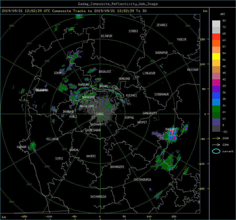Image resolution: width=236 pixels, height=220 pixels.
Task: Click the HUNGUND city label
Action: (124, 79)
